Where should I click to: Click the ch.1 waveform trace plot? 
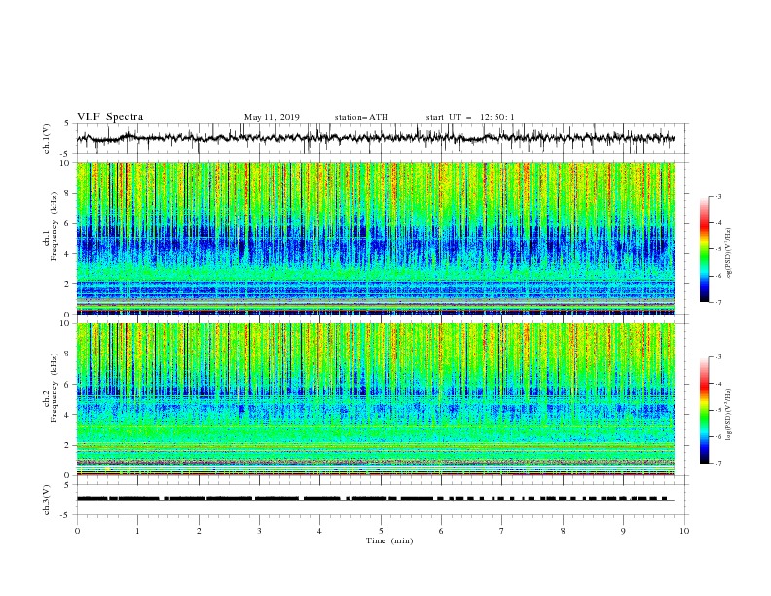coord(375,138)
